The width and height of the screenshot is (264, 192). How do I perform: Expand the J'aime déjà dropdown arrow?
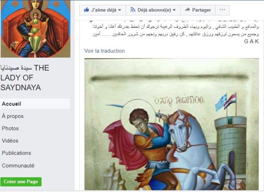point(120,10)
